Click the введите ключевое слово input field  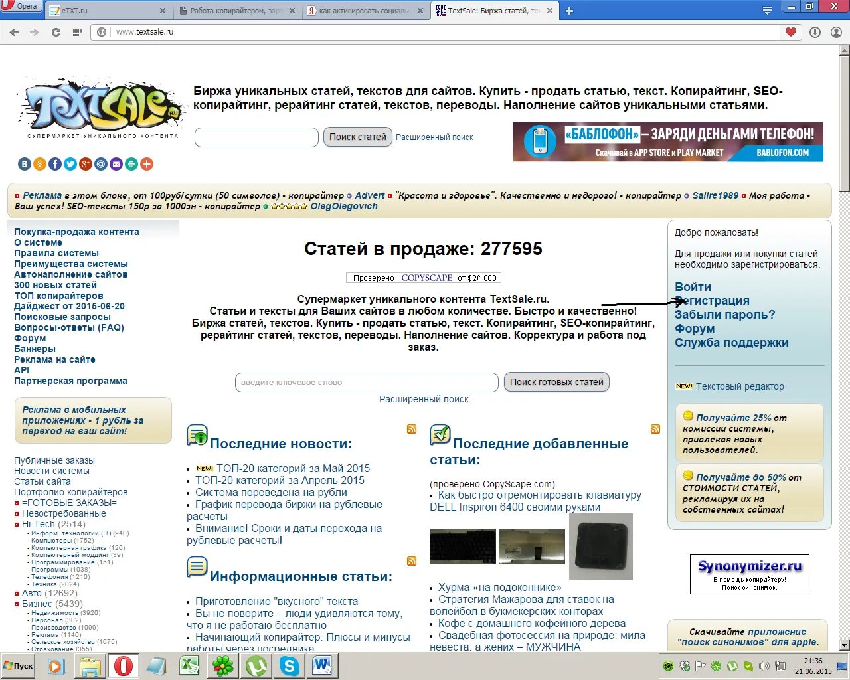click(x=367, y=382)
